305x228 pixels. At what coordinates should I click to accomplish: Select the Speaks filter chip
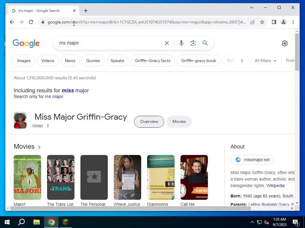[x=117, y=61]
